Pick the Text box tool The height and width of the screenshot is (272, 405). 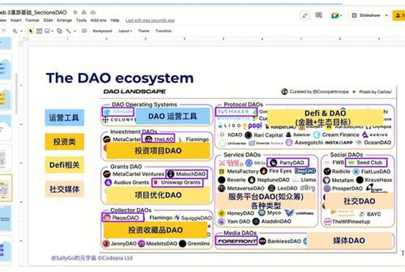tap(39, 31)
